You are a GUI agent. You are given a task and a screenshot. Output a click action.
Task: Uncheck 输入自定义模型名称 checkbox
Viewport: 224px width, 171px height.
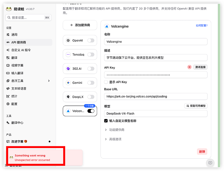point(106,121)
